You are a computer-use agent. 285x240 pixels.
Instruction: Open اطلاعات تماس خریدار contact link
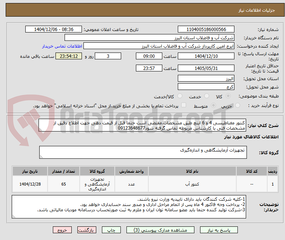pyautogui.click(x=62, y=46)
